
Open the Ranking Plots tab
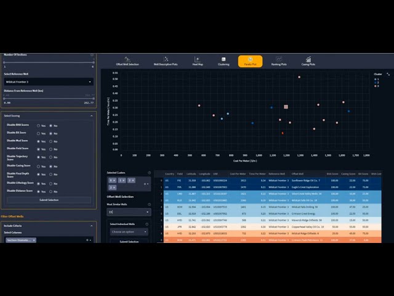pos(279,62)
